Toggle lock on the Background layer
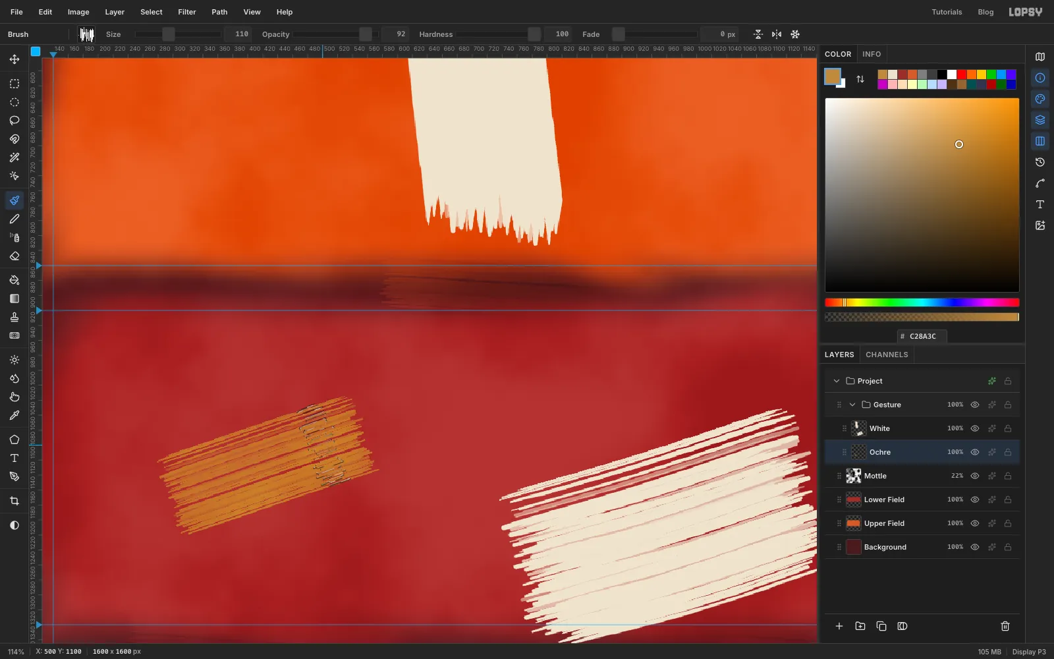 pos(1008,547)
